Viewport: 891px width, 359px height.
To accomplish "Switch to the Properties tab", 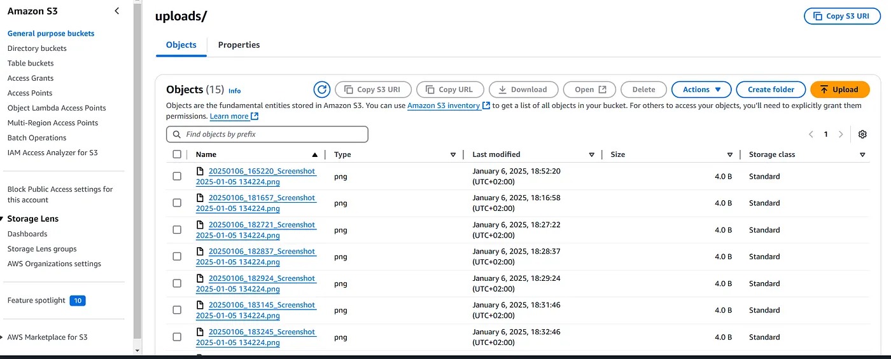I will (x=239, y=45).
